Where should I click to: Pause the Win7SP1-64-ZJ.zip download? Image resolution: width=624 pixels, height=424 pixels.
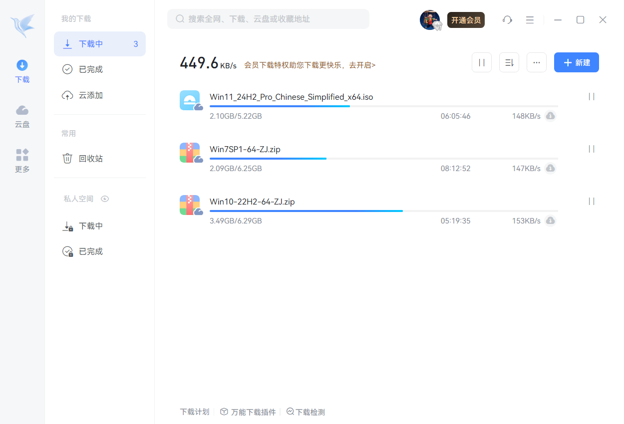click(592, 149)
